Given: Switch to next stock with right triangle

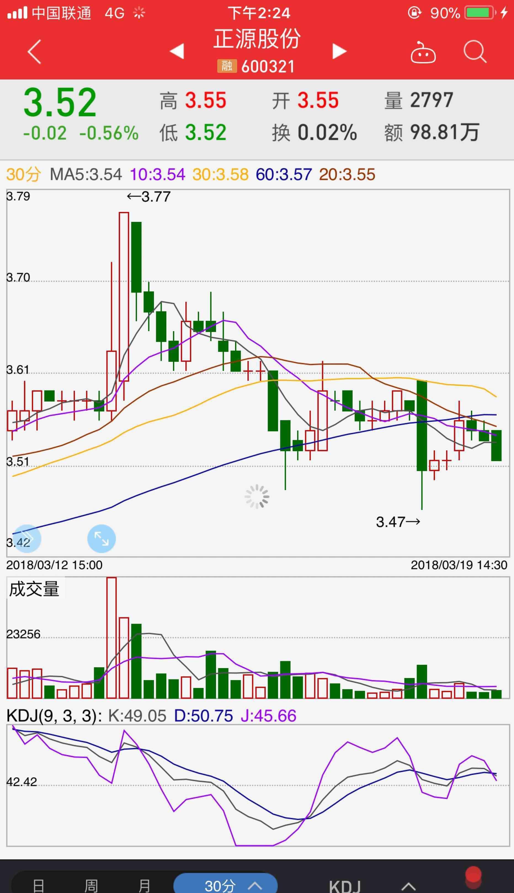Looking at the screenshot, I should (340, 51).
